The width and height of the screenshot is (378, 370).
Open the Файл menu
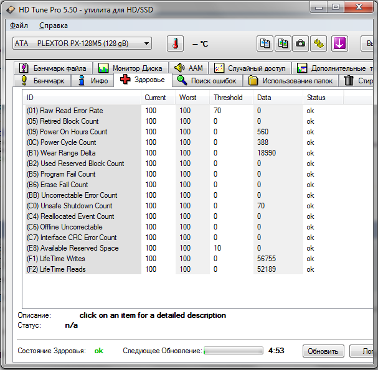point(19,25)
